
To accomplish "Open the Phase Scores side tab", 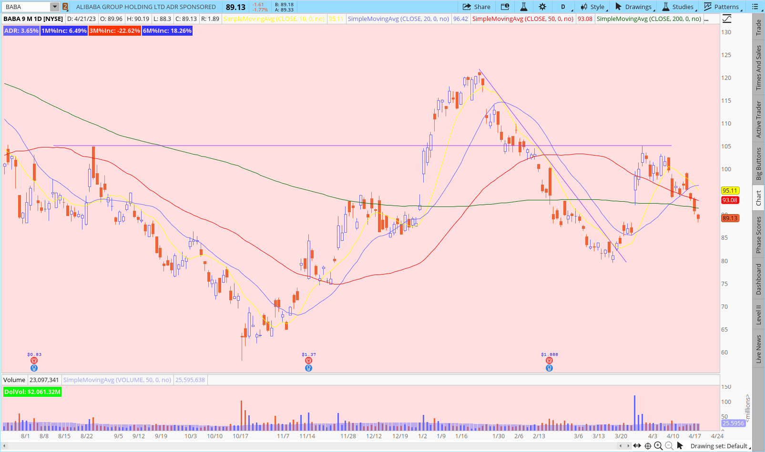I will tap(758, 235).
